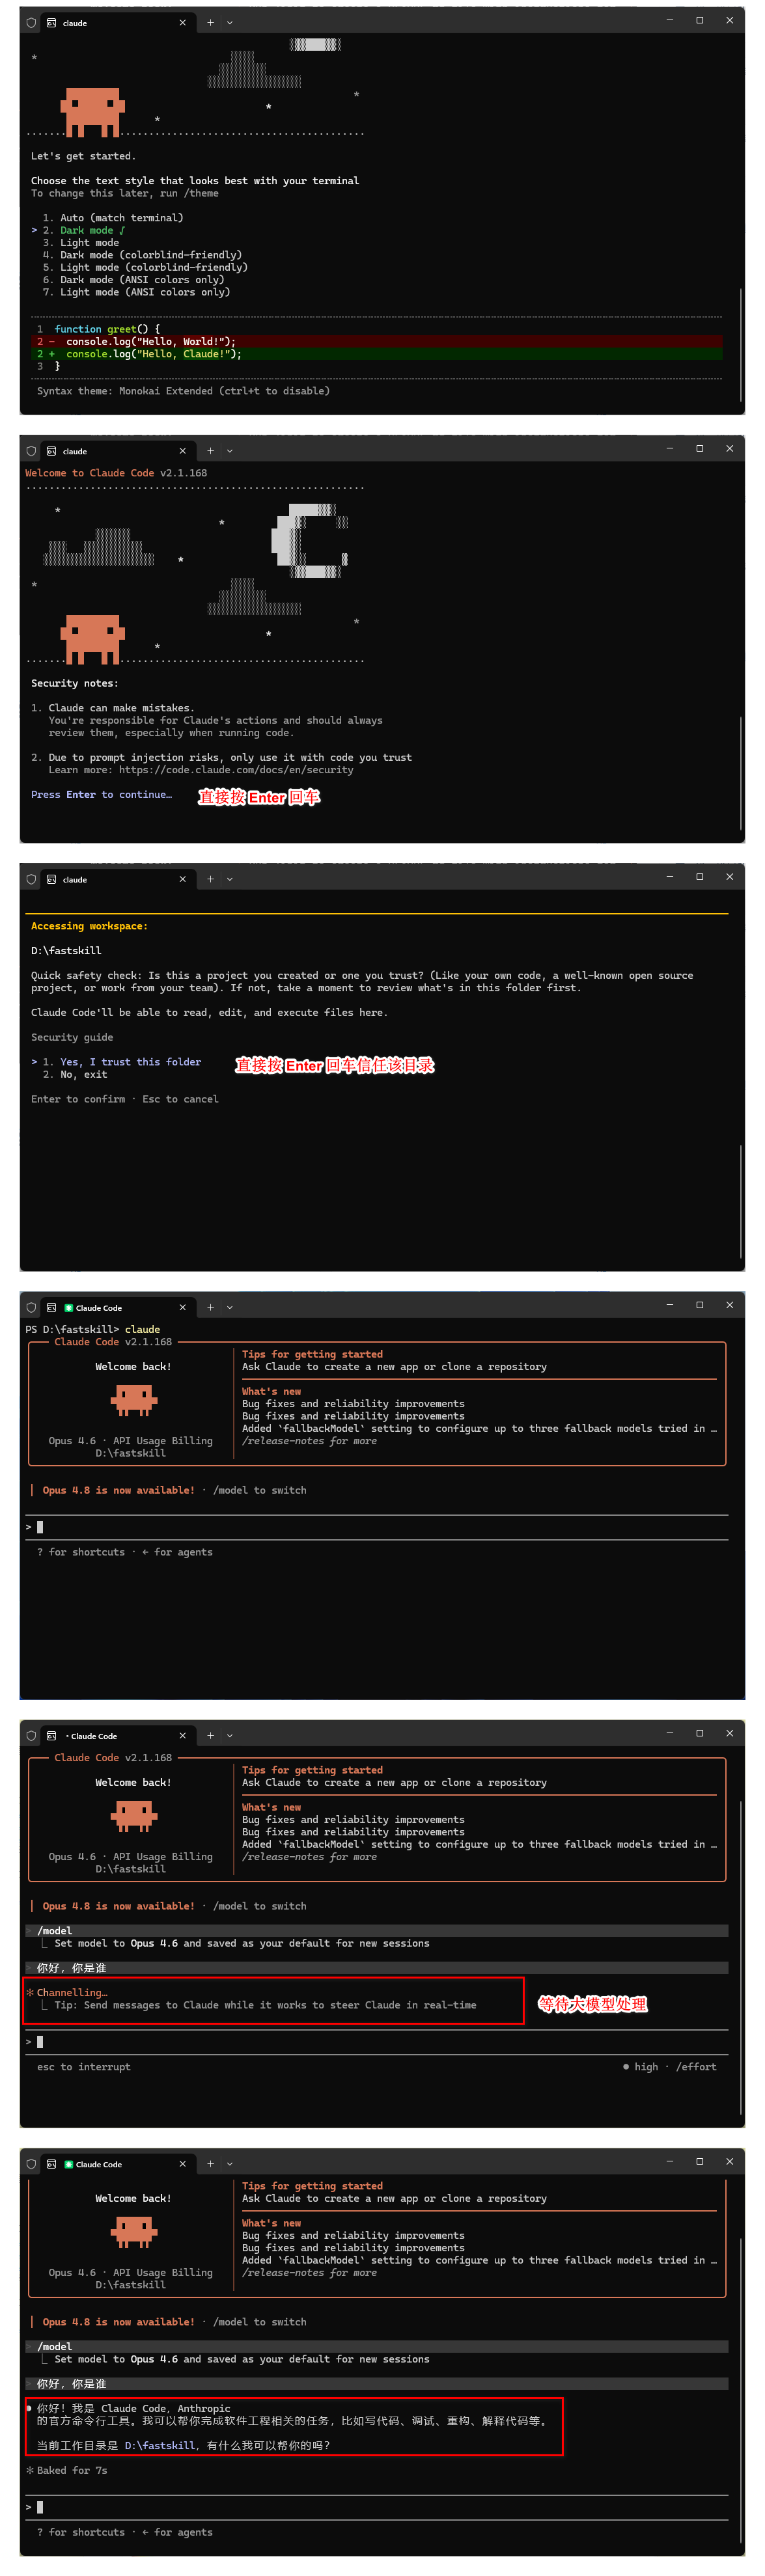Select theme option 7 Light mode (ANSI colors only)

point(136,292)
